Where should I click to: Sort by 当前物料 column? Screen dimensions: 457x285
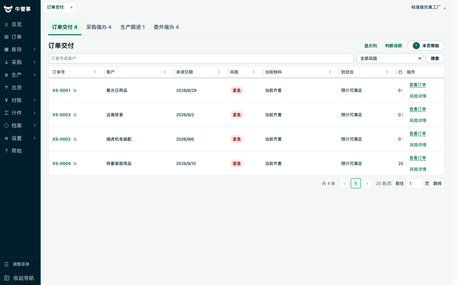(330, 72)
